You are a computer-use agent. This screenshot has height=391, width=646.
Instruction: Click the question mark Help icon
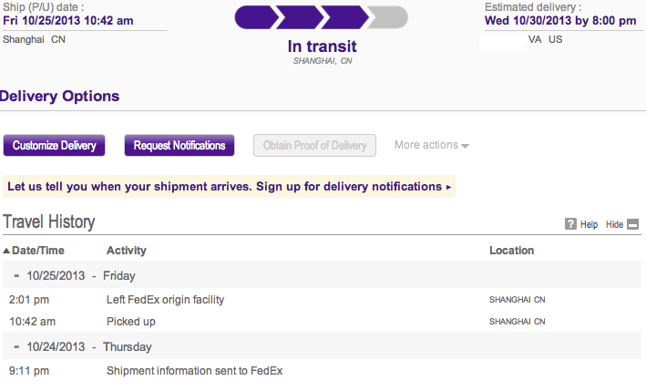click(x=570, y=223)
